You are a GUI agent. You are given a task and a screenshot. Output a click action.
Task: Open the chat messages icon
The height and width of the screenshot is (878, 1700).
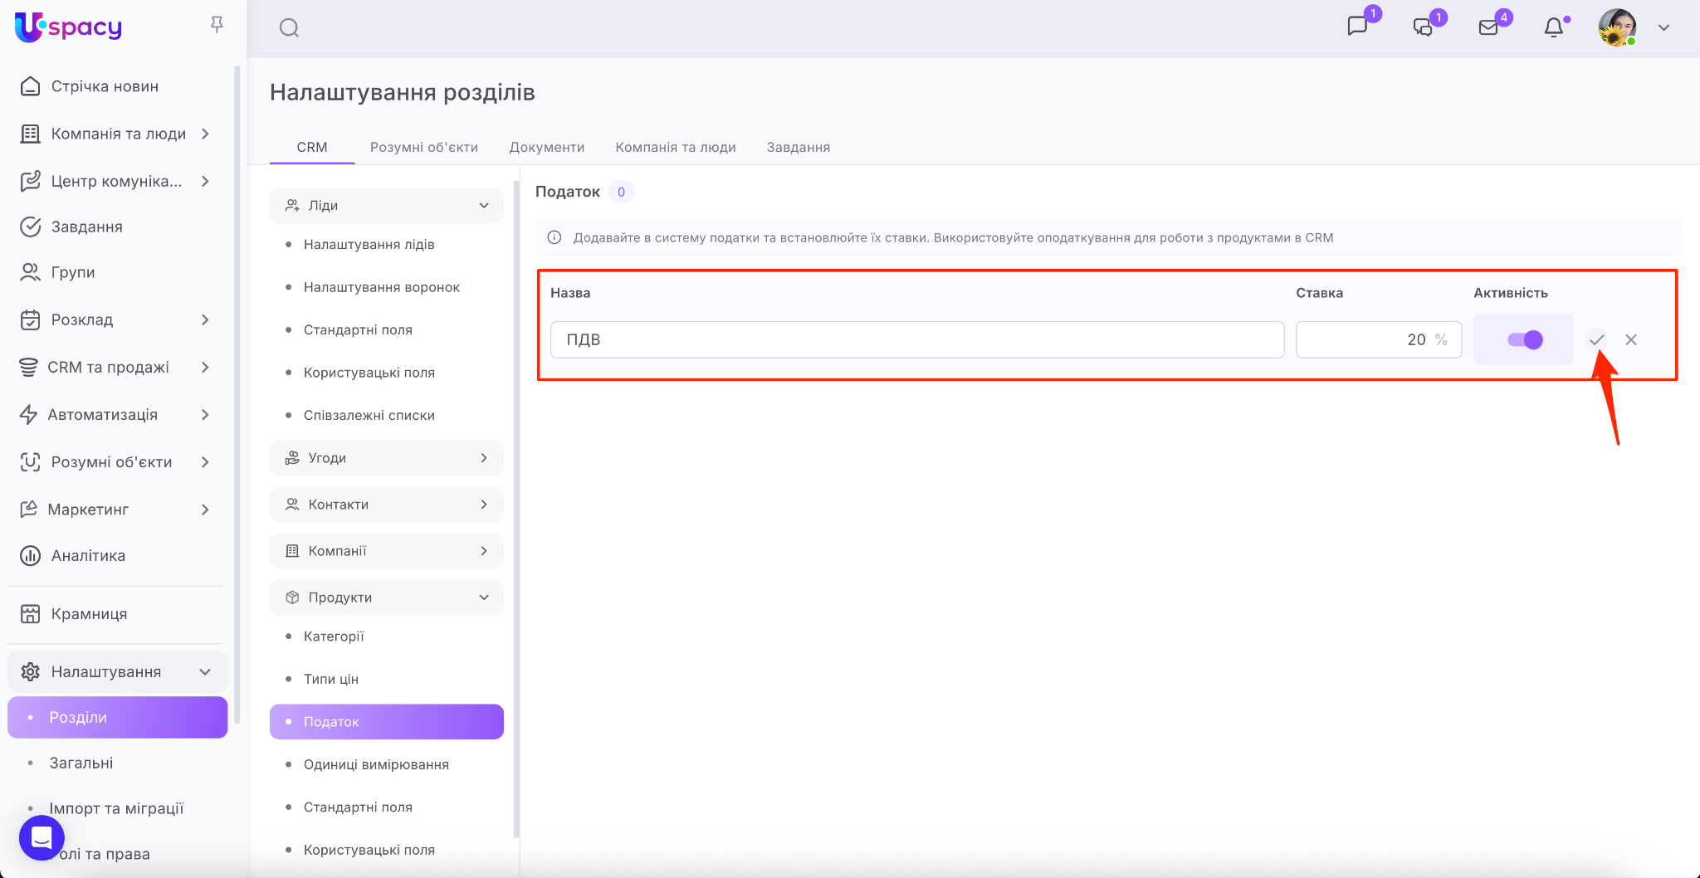[1357, 27]
